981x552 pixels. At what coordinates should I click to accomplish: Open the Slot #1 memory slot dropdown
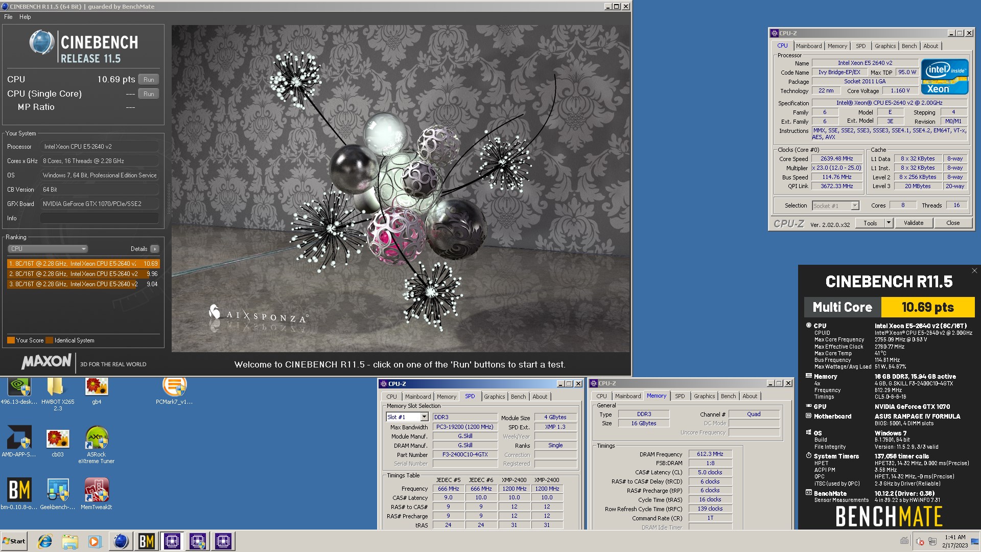[407, 417]
